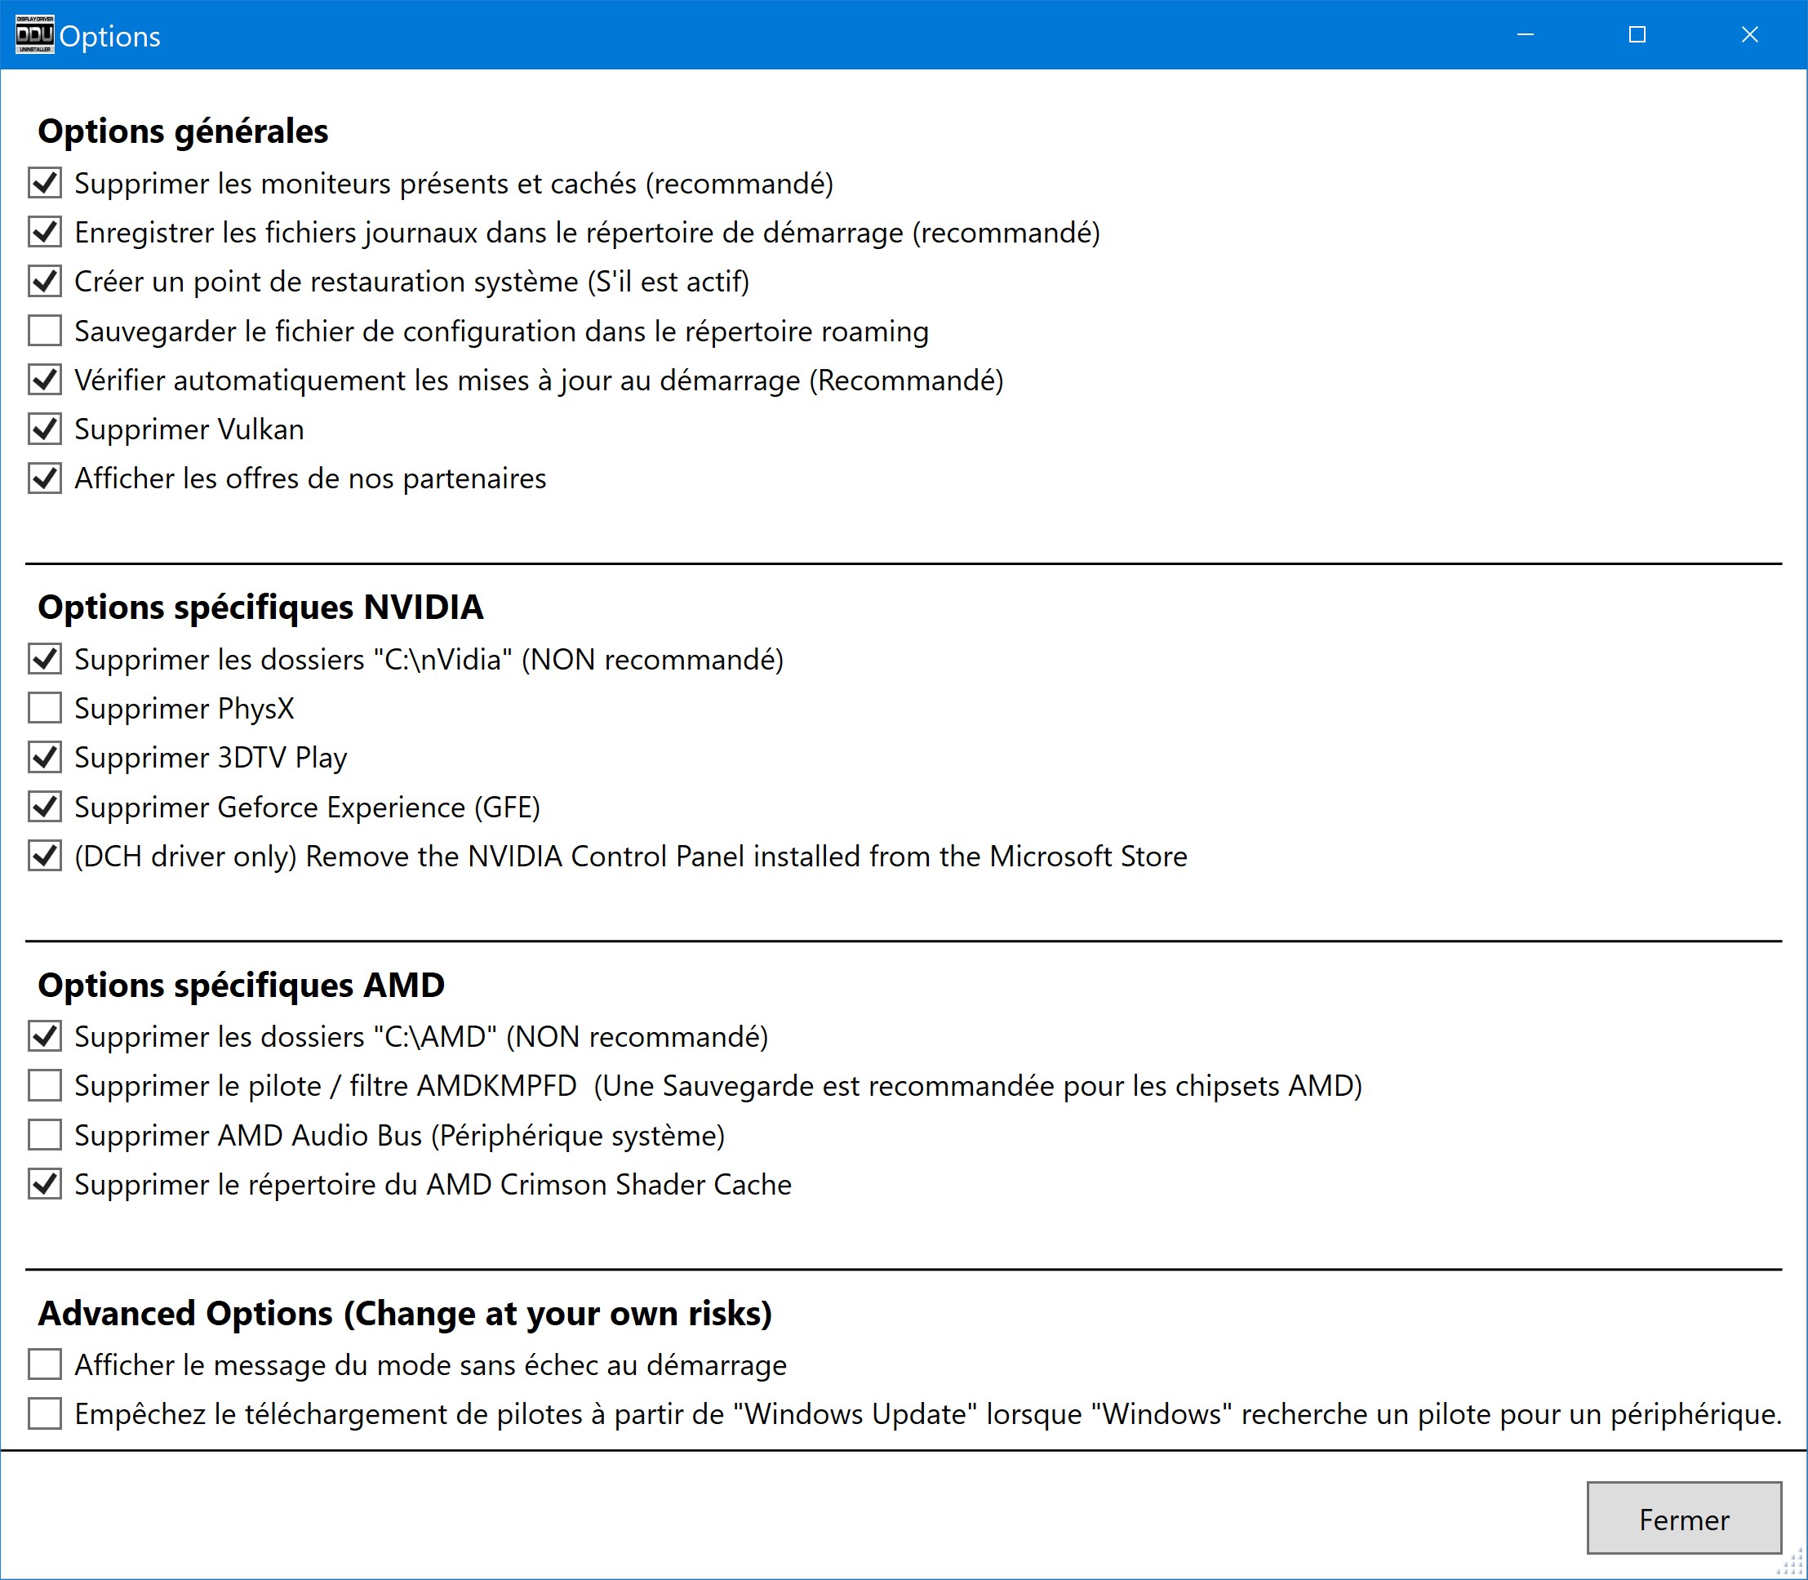Viewport: 1808px width, 1580px height.
Task: Maximize the Options window
Action: click(1637, 35)
